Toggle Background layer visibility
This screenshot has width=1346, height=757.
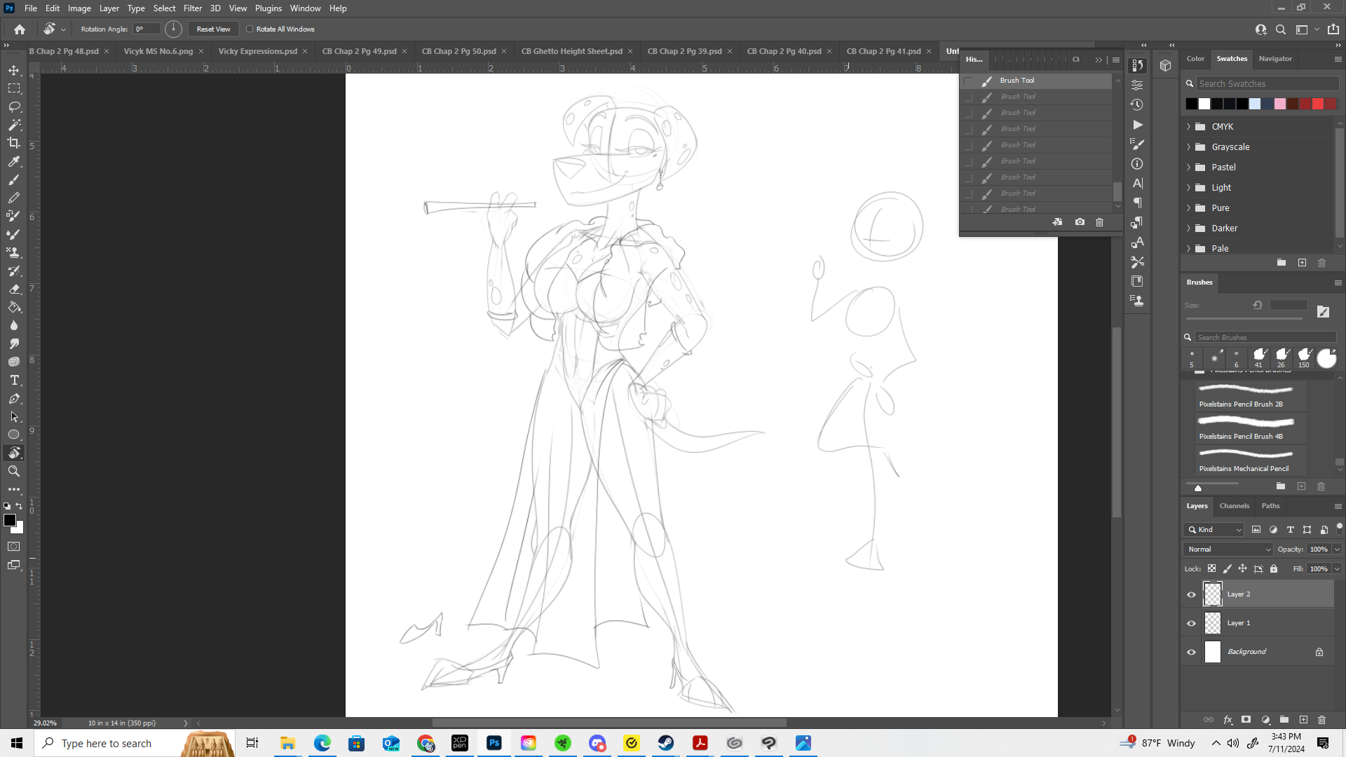pyautogui.click(x=1191, y=652)
